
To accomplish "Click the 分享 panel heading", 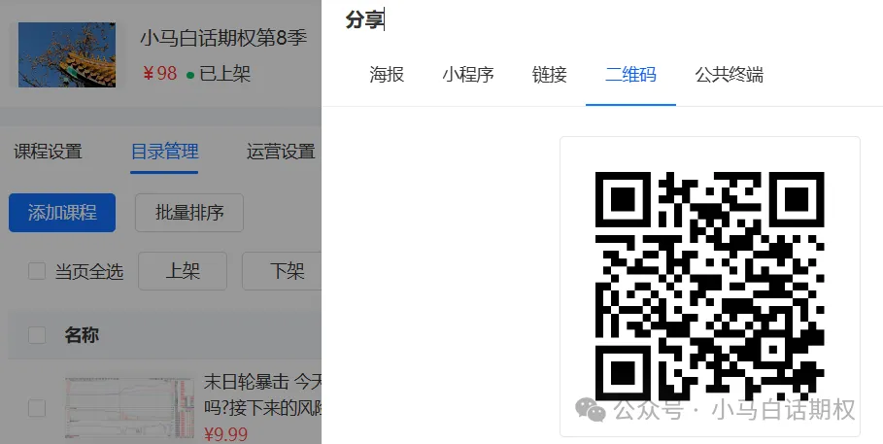I will pyautogui.click(x=364, y=19).
